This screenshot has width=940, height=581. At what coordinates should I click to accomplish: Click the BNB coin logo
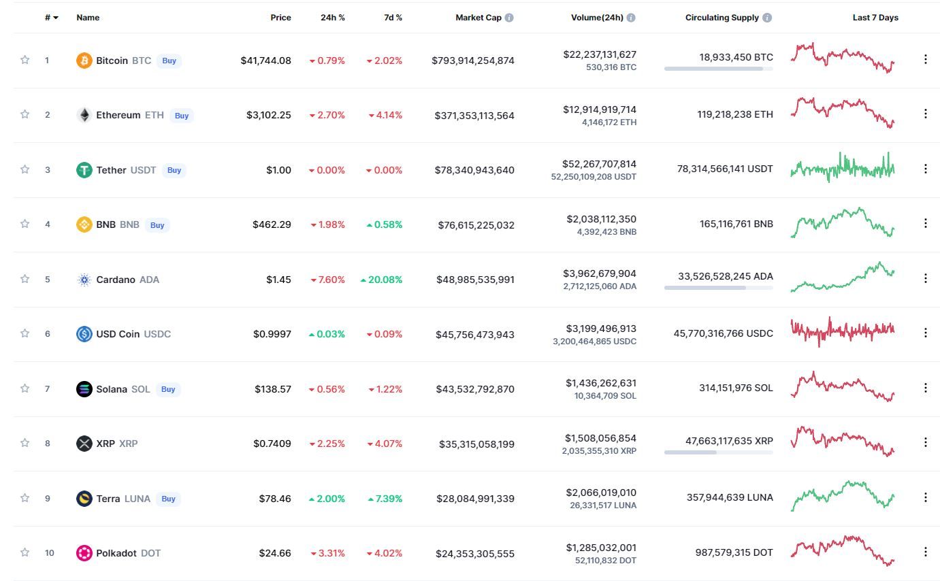click(x=84, y=225)
